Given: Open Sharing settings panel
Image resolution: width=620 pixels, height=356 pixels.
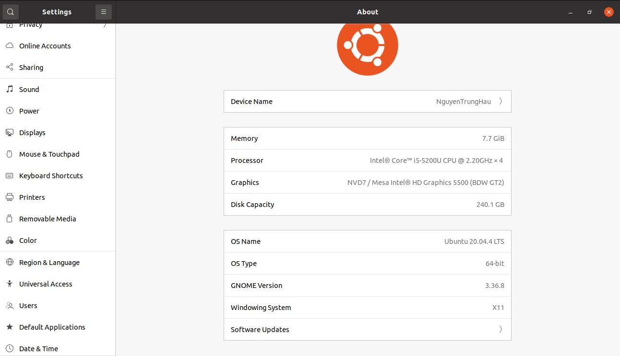Looking at the screenshot, I should (x=58, y=68).
